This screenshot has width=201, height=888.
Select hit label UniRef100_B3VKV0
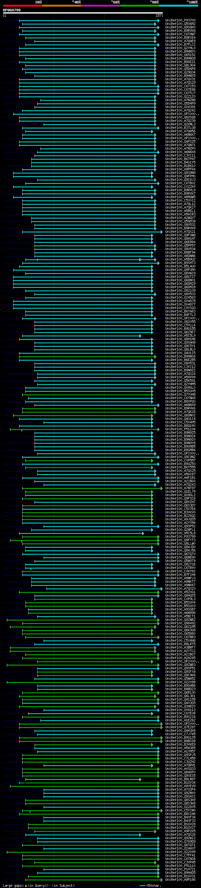click(180, 512)
